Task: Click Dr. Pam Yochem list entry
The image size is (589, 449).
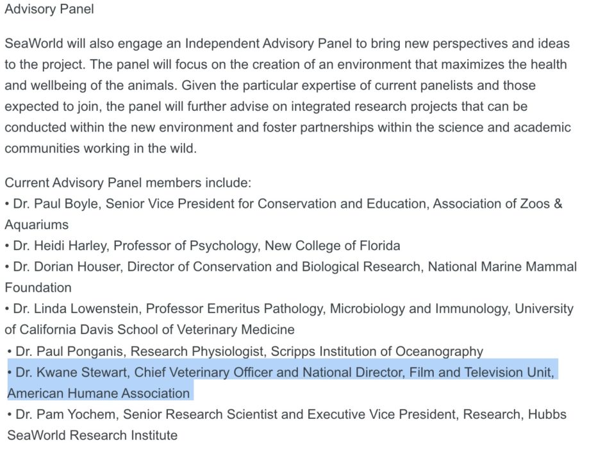Action: coord(287,425)
